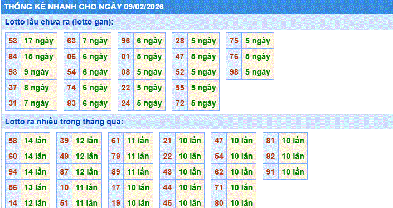This screenshot has width=393, height=208.
Task: Click "6 ngày" beside number 06
Action: click(x=95, y=56)
